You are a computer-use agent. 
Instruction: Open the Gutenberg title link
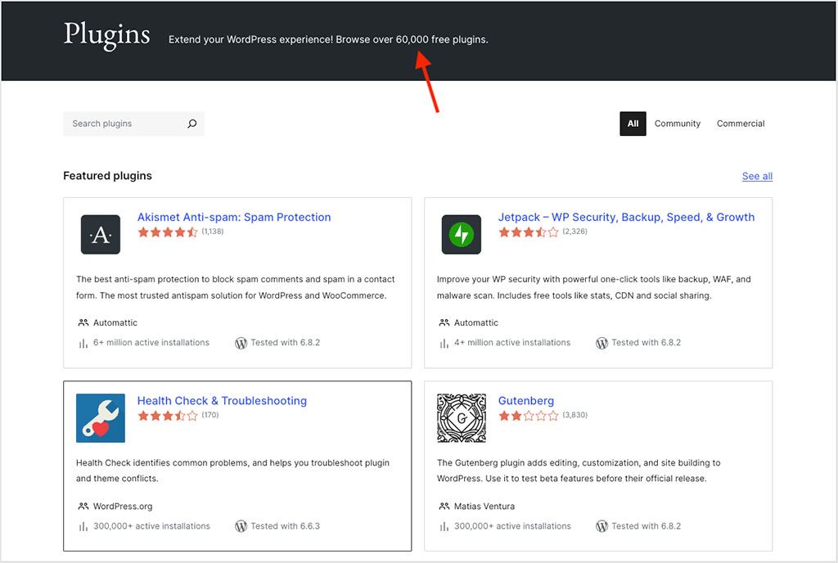tap(526, 401)
